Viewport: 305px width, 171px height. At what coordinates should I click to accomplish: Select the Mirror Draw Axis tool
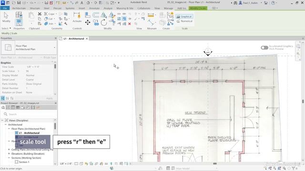(x=112, y=15)
